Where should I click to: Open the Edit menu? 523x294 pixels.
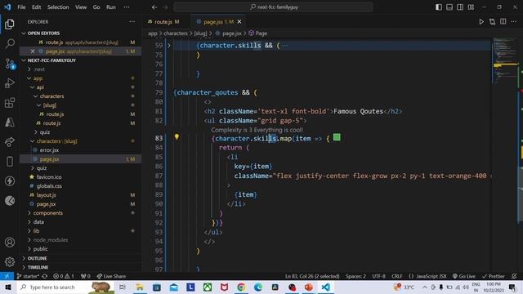pyautogui.click(x=36, y=7)
